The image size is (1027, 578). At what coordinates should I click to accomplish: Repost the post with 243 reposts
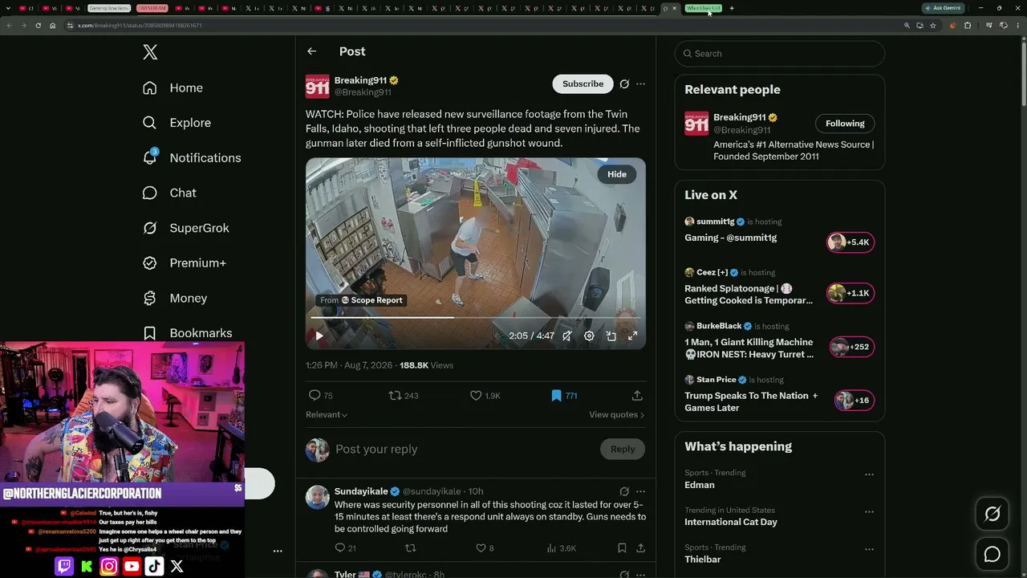click(x=404, y=396)
